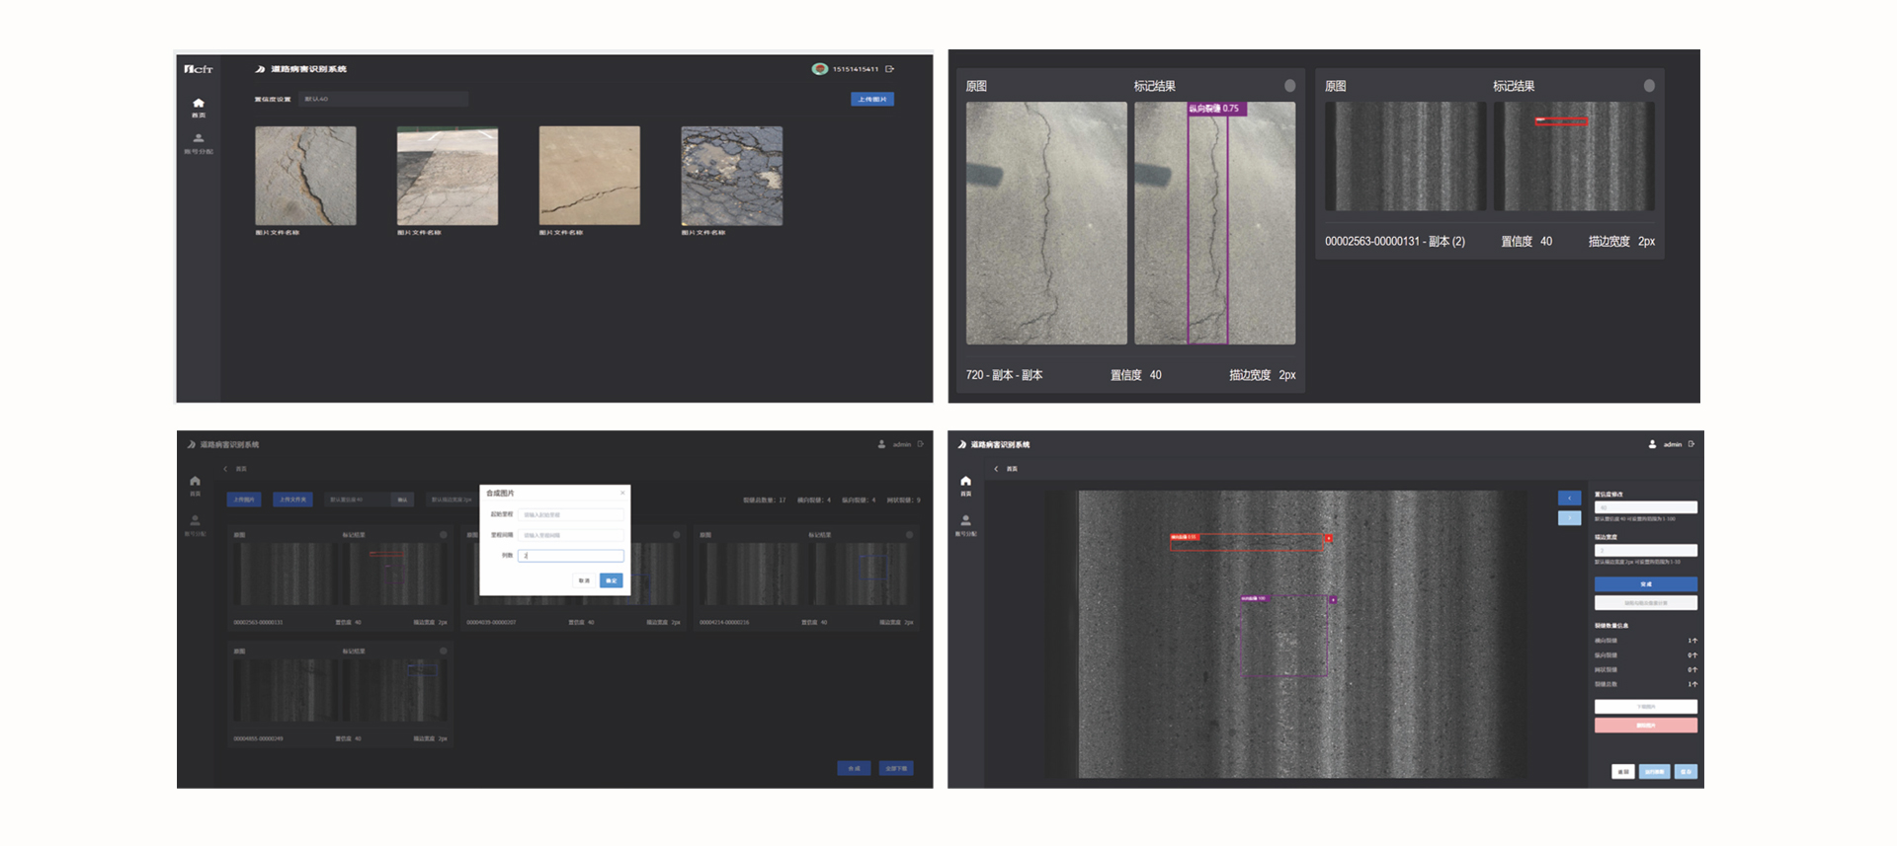Open the first cracked road thumbnail
This screenshot has width=1897, height=846.
click(305, 176)
